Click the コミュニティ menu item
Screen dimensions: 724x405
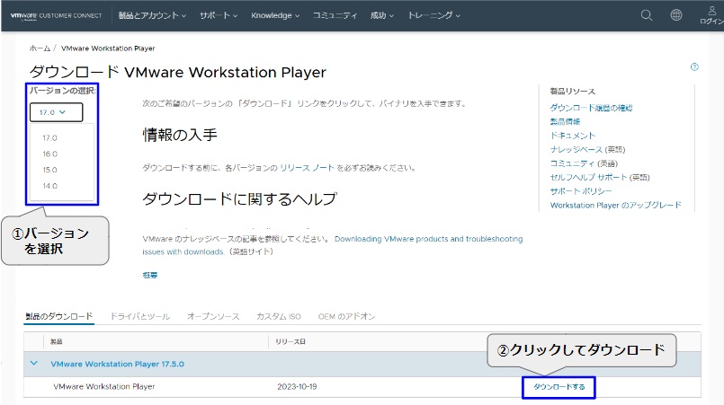(335, 15)
